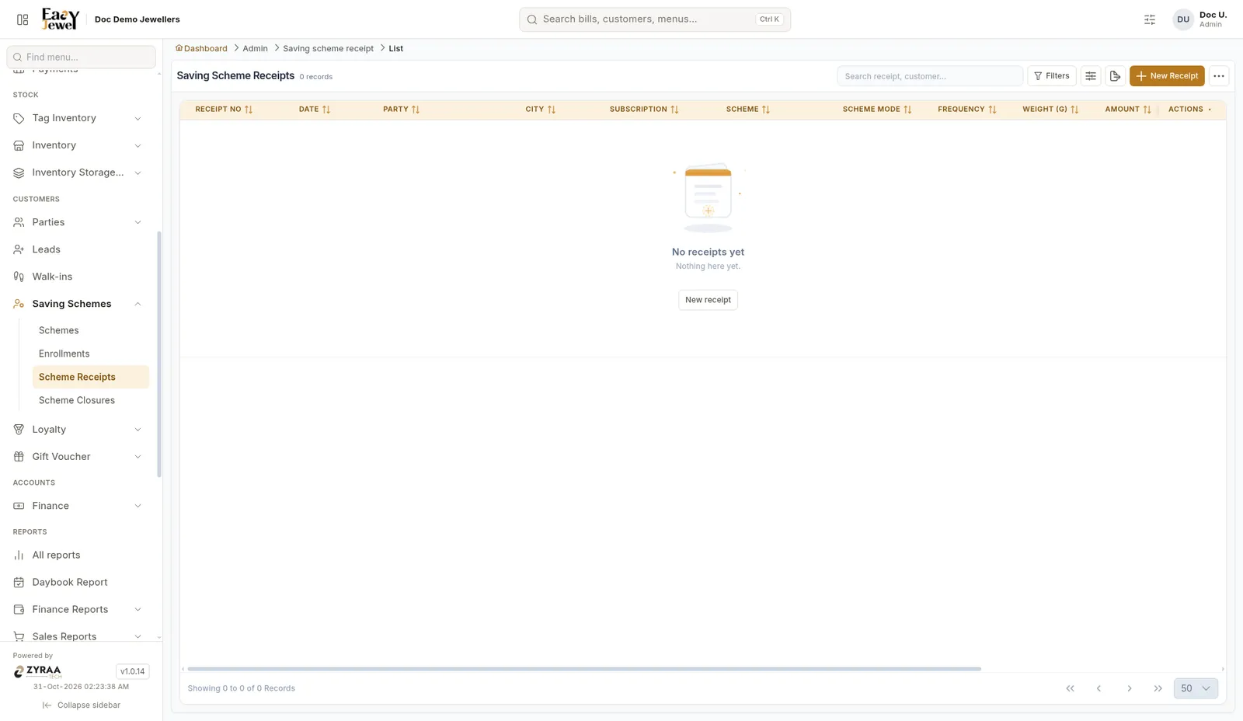The image size is (1243, 721).
Task: Go to the first page arrow
Action: pos(1070,688)
